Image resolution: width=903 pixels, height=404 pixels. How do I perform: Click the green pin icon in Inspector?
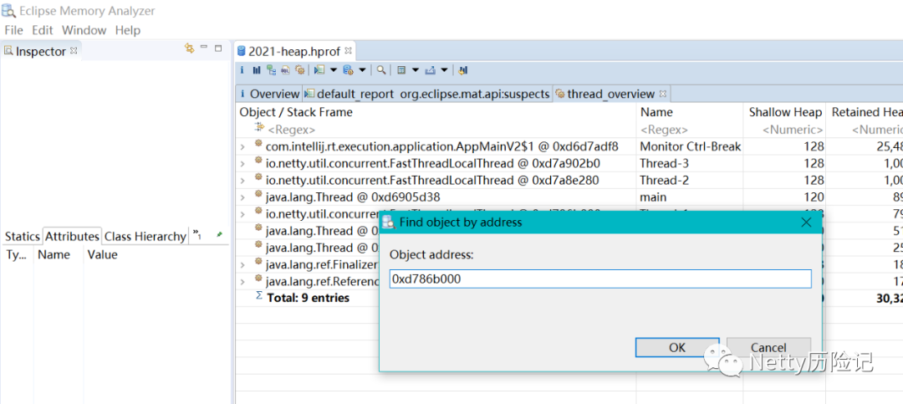(x=219, y=234)
